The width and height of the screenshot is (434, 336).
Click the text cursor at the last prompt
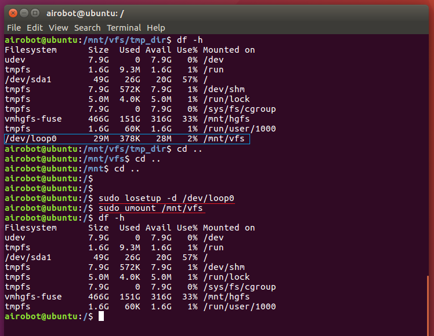tap(102, 316)
